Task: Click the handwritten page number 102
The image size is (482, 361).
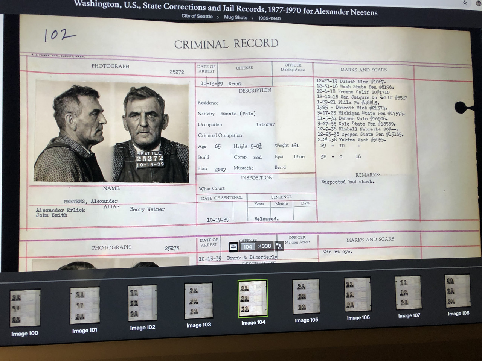Action: 59,35
